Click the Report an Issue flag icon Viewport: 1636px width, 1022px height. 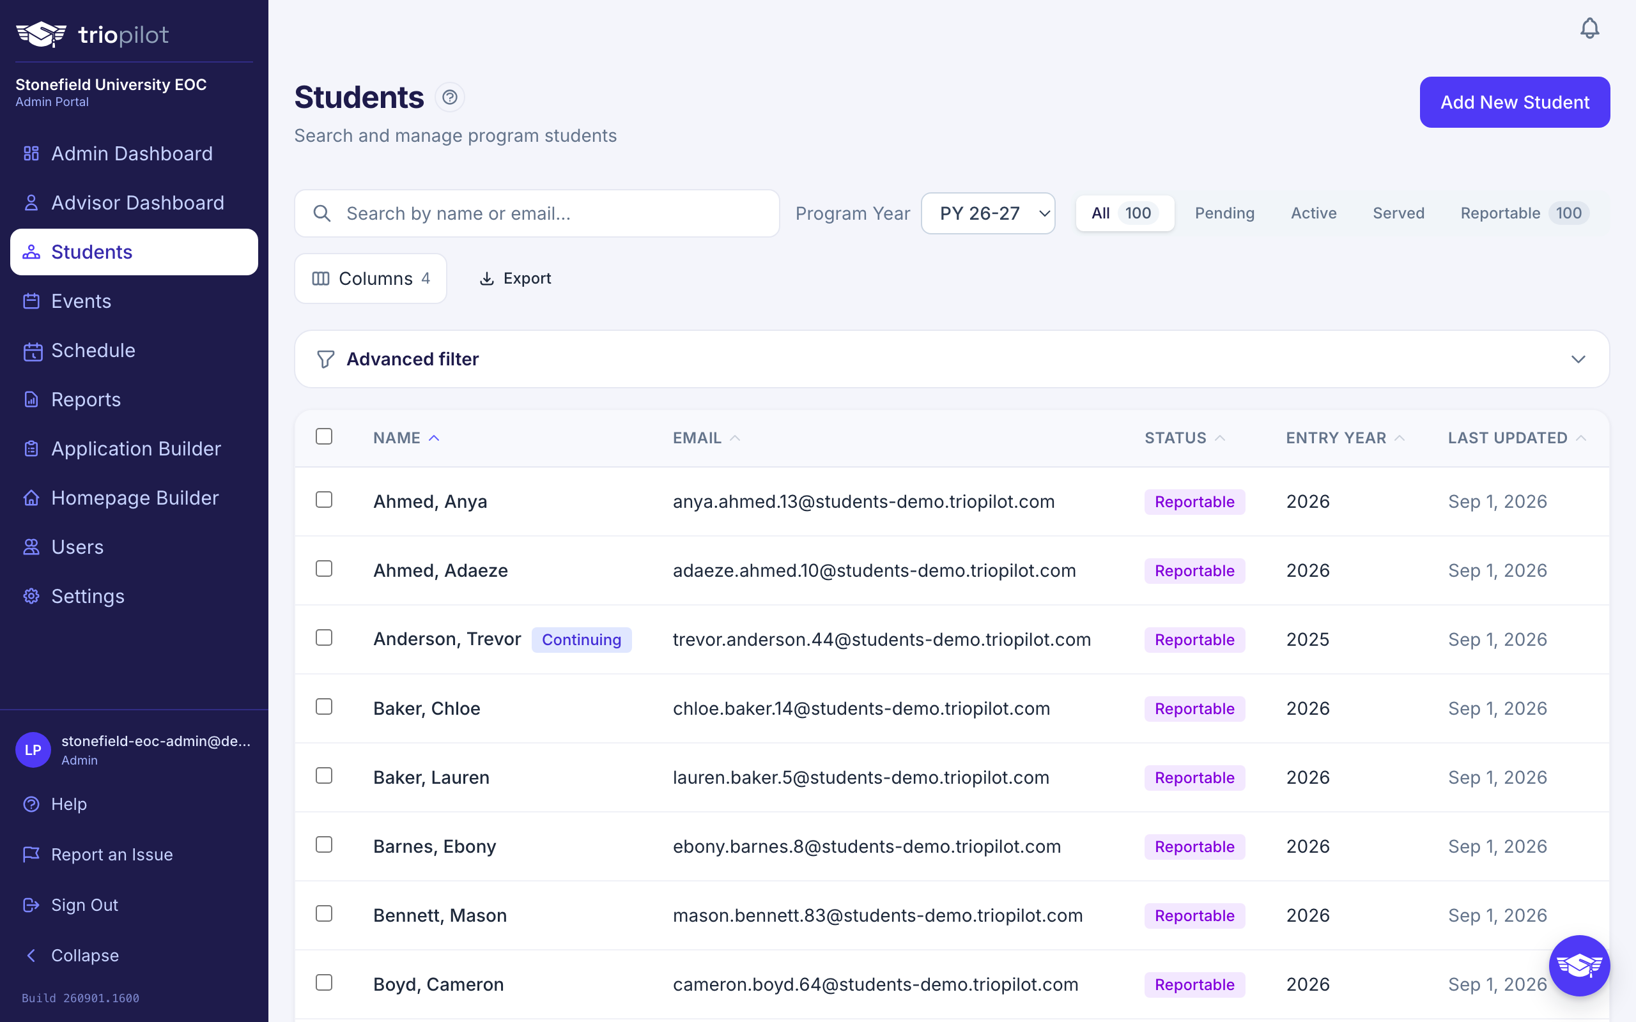pos(31,855)
